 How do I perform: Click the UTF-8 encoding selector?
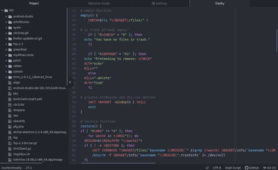point(217,168)
